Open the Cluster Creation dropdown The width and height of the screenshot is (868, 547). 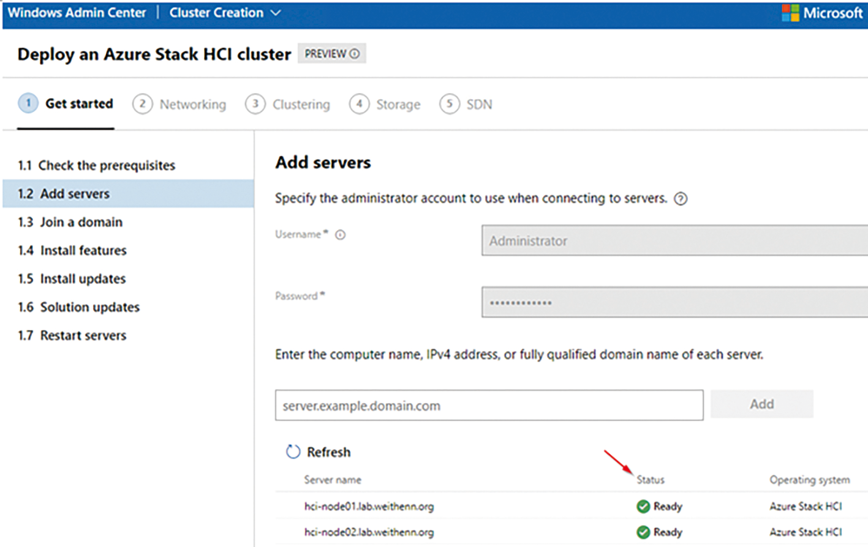pyautogui.click(x=225, y=13)
